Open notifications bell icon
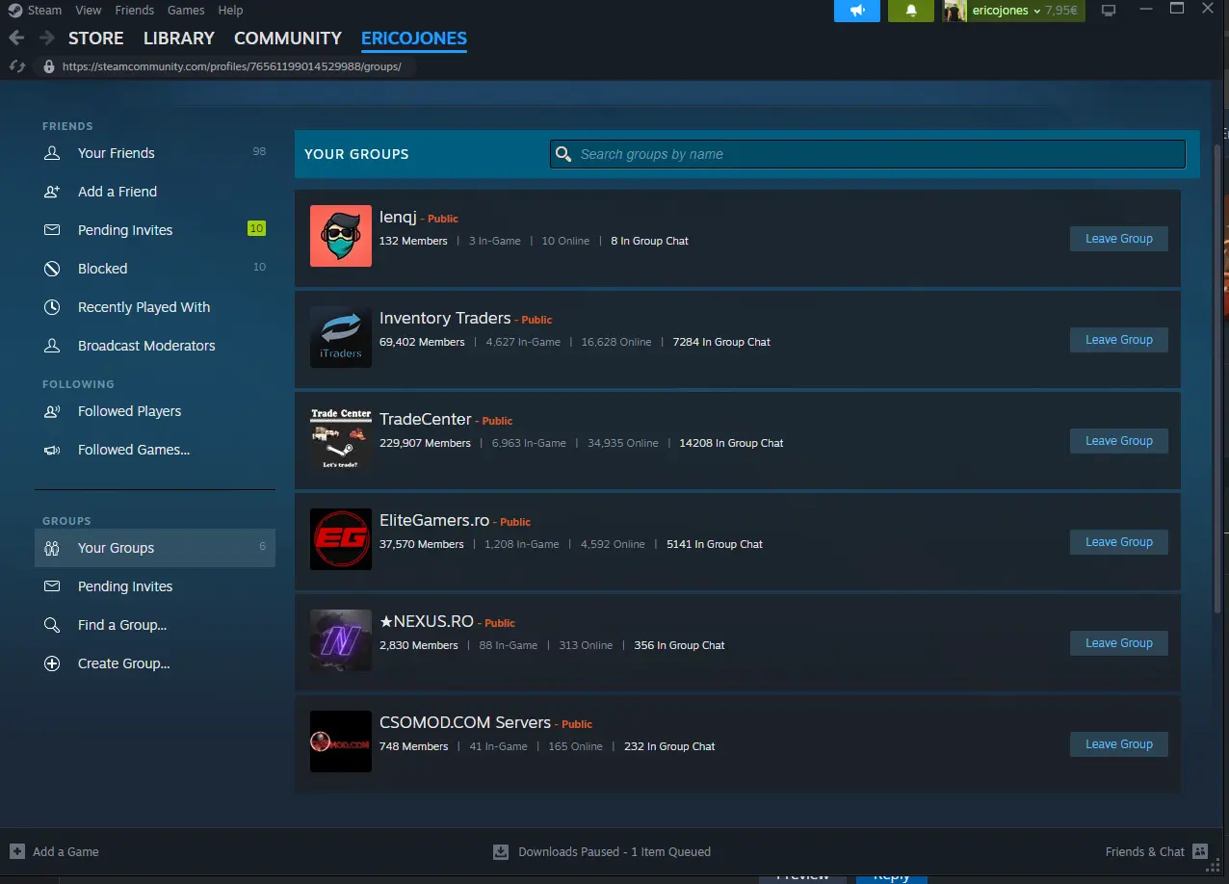 [911, 11]
